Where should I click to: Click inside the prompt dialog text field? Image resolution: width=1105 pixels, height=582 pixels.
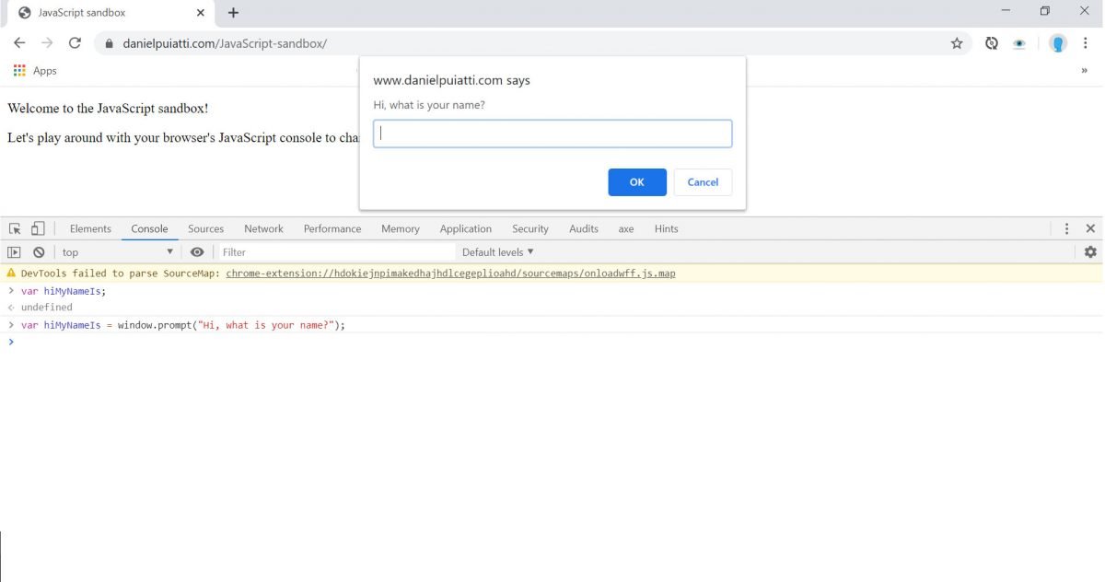coord(552,133)
